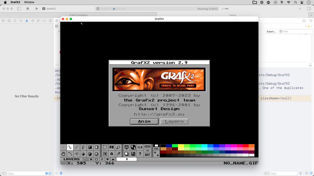This screenshot has height=176, width=314.
Task: Open the Window menu
Action: tap(29, 2)
